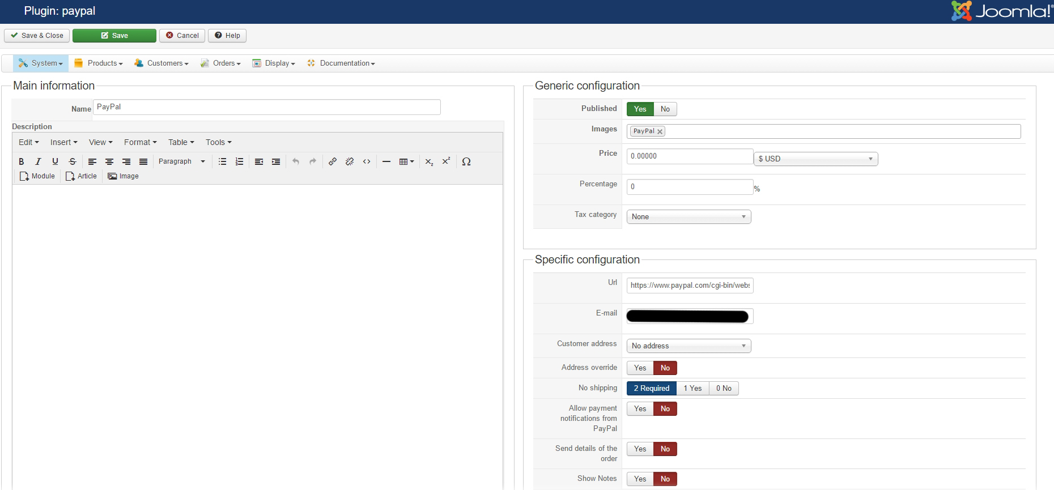Align description text left
This screenshot has height=490, width=1054.
(92, 161)
